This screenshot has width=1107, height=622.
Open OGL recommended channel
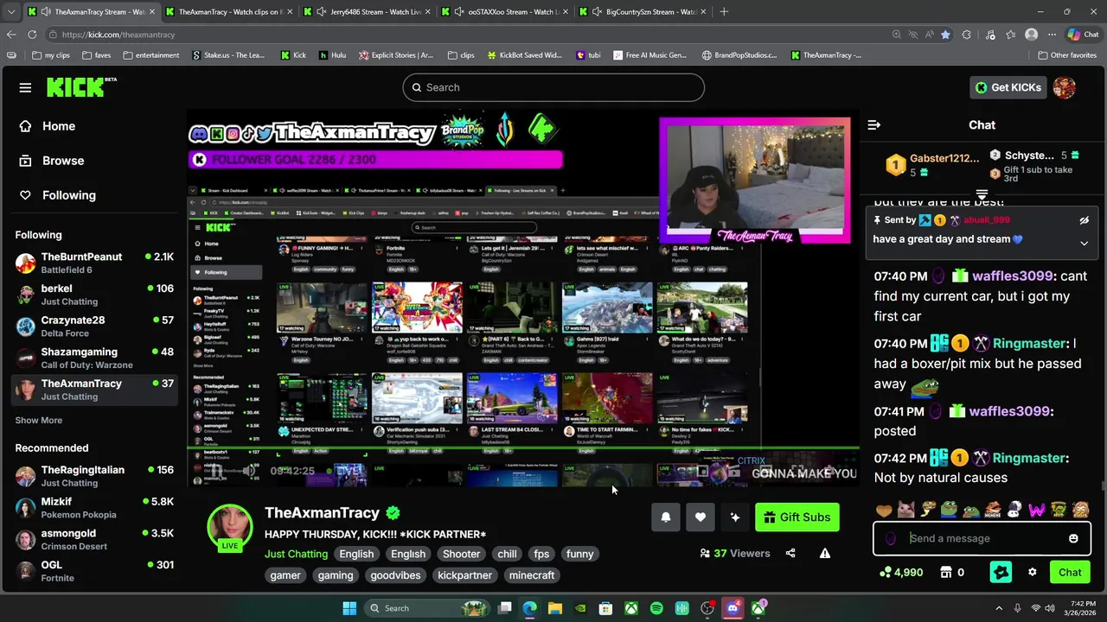tap(94, 571)
